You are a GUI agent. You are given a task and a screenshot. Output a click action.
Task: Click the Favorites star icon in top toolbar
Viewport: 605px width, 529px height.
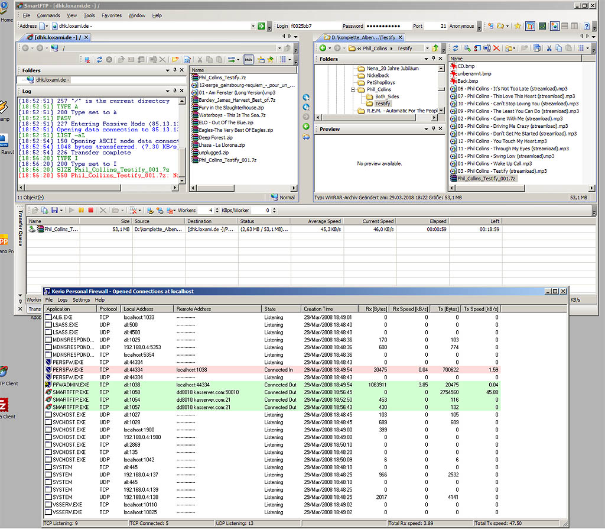(x=517, y=26)
